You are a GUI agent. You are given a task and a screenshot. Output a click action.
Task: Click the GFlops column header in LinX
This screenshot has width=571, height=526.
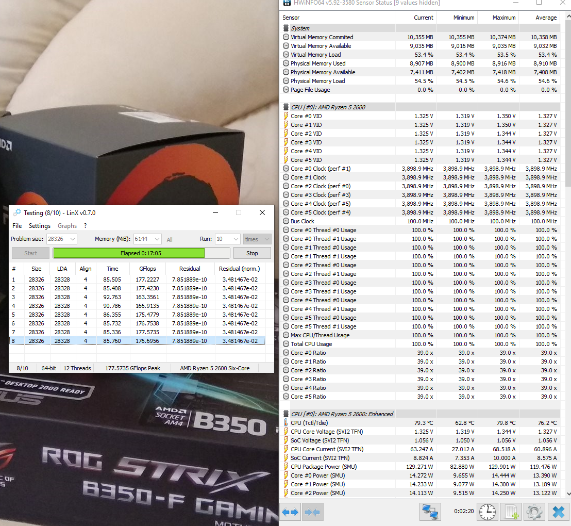[x=147, y=269]
